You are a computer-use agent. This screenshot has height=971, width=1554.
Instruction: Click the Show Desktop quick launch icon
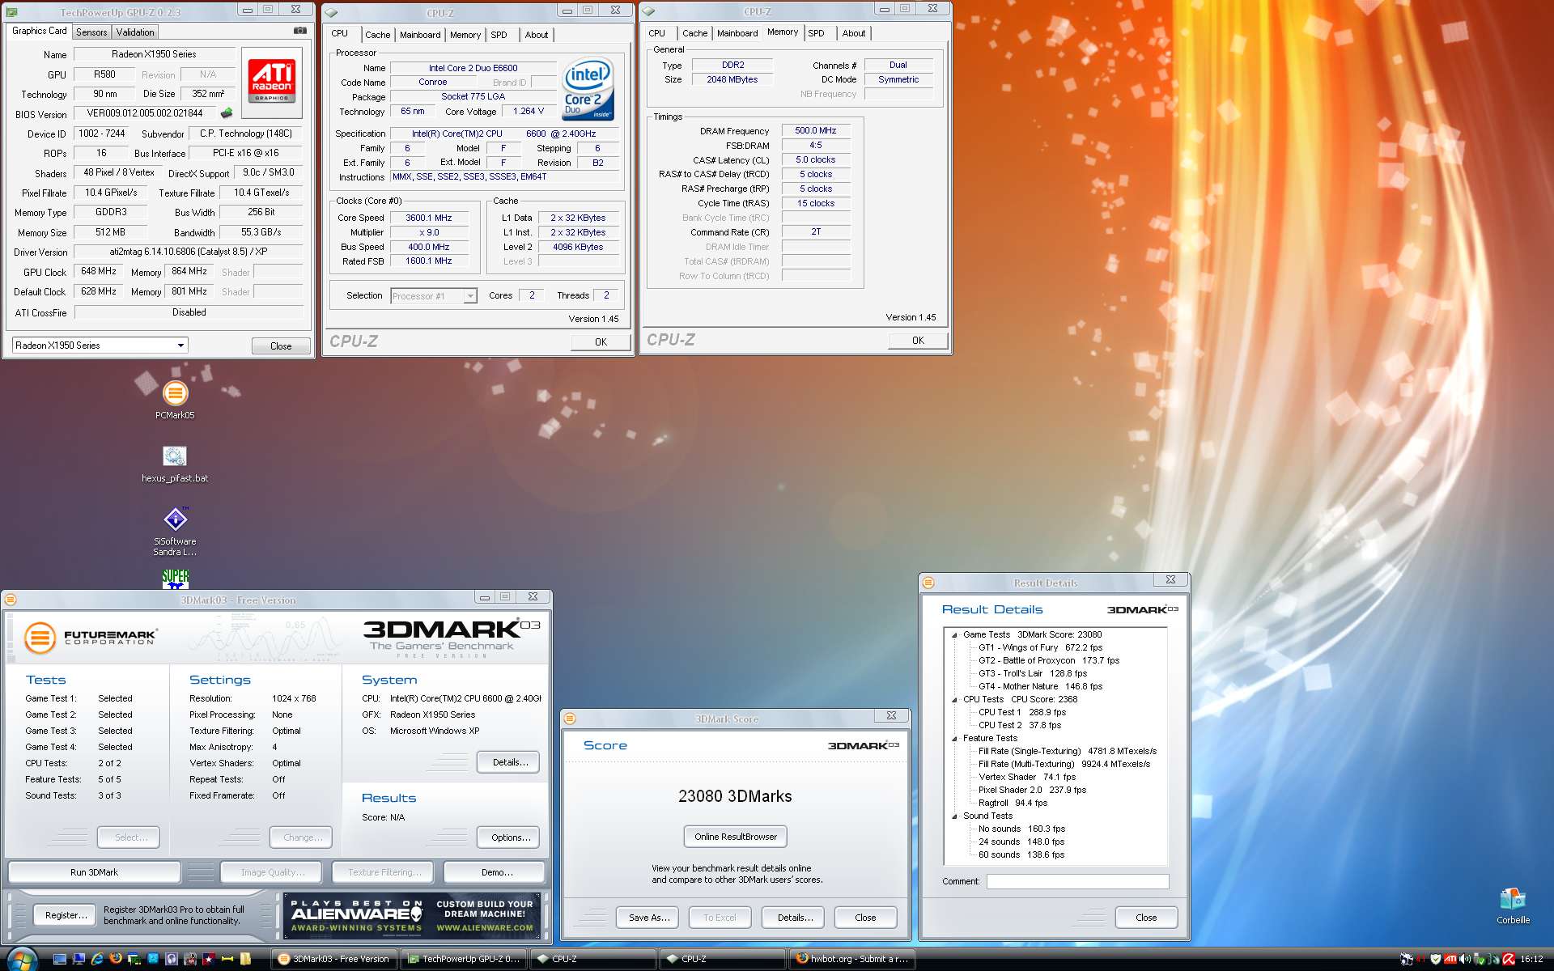[x=60, y=959]
